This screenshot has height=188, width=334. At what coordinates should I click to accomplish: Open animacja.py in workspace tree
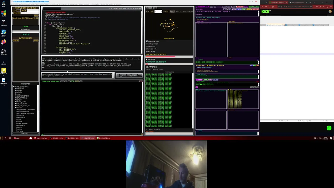tap(20, 115)
